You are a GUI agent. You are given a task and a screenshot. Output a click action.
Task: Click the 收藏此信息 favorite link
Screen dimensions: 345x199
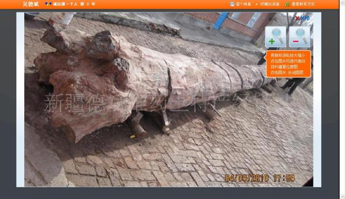point(270,4)
